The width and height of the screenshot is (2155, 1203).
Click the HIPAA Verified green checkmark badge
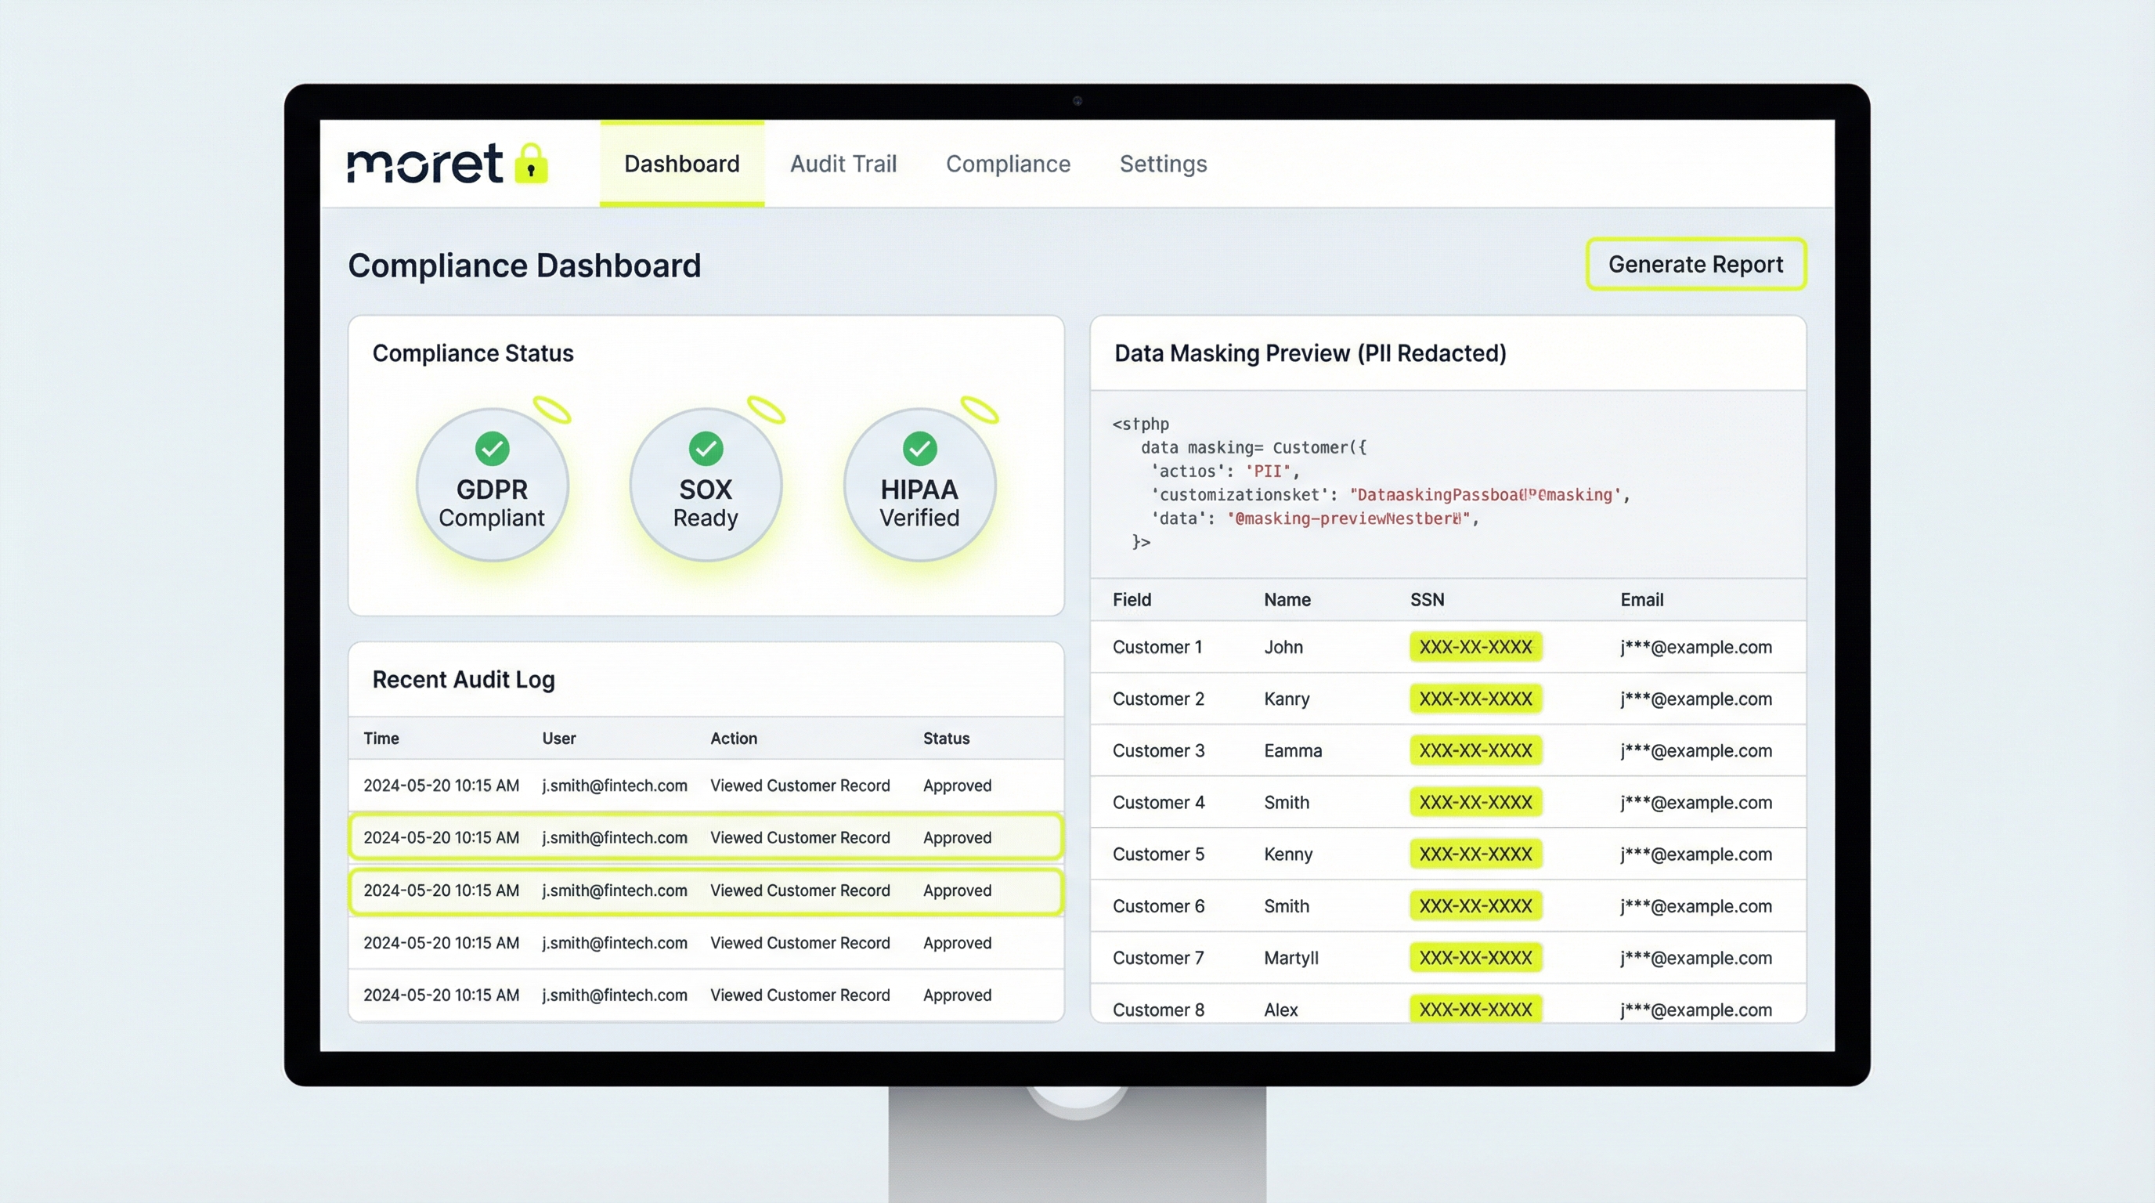[921, 450]
